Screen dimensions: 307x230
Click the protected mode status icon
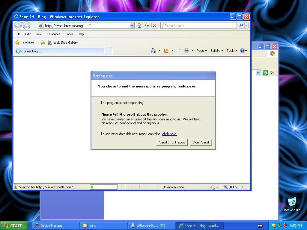[x=213, y=187]
